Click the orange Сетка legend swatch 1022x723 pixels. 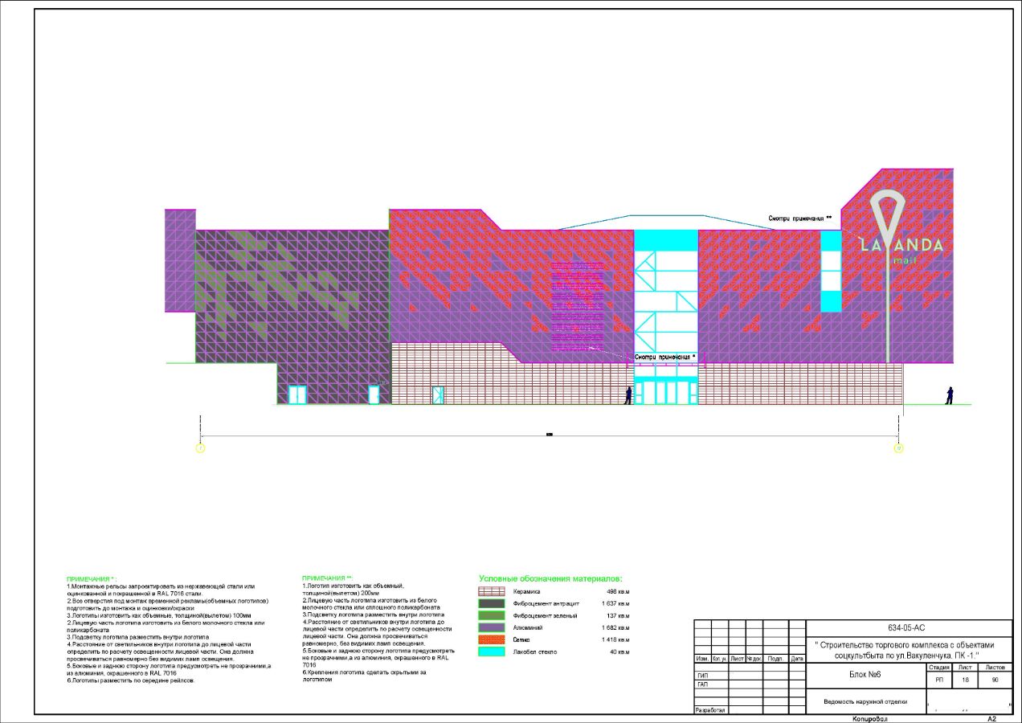pos(492,639)
